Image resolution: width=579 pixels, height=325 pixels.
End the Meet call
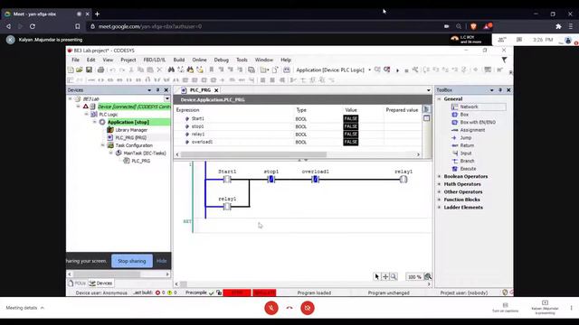289,308
